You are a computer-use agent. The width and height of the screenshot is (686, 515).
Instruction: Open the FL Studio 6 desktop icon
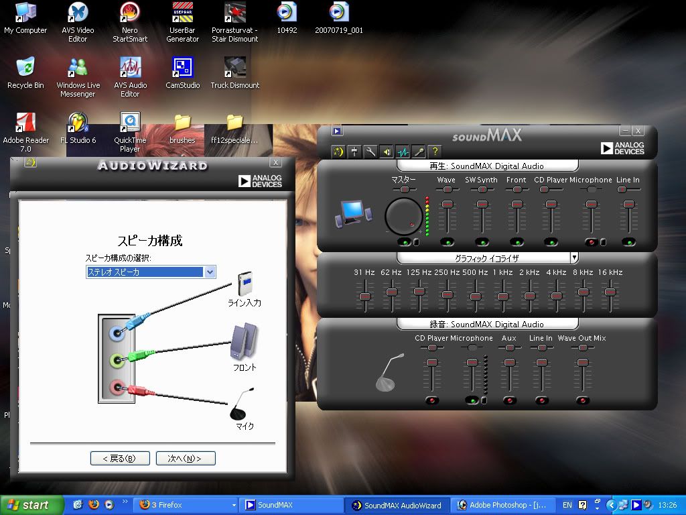pyautogui.click(x=78, y=128)
